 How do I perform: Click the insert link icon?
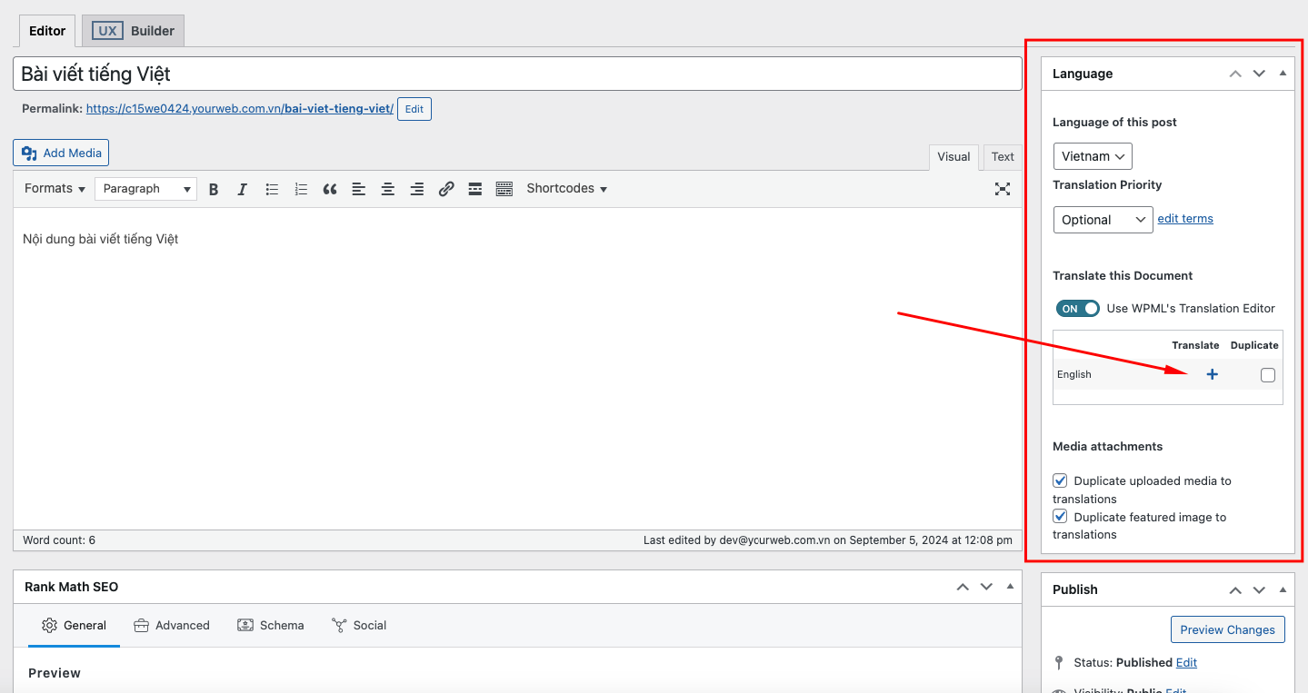(446, 189)
